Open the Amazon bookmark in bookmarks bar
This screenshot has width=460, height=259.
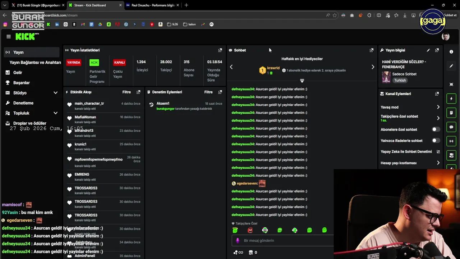pyautogui.click(x=160, y=24)
